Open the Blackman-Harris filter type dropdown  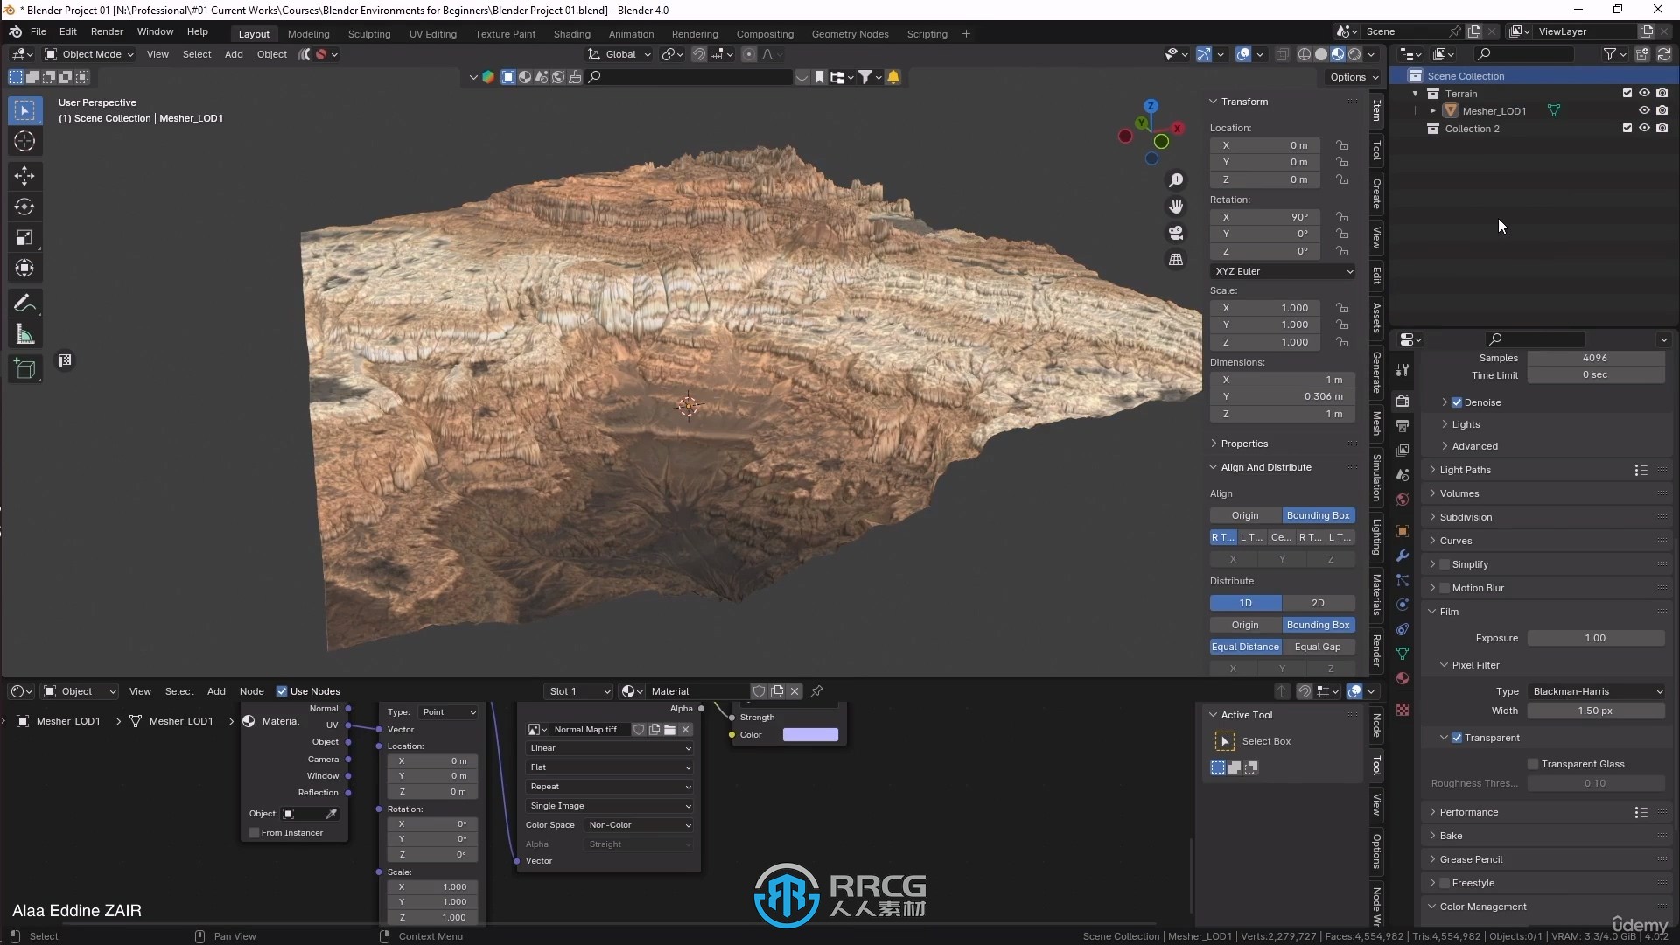tap(1596, 691)
